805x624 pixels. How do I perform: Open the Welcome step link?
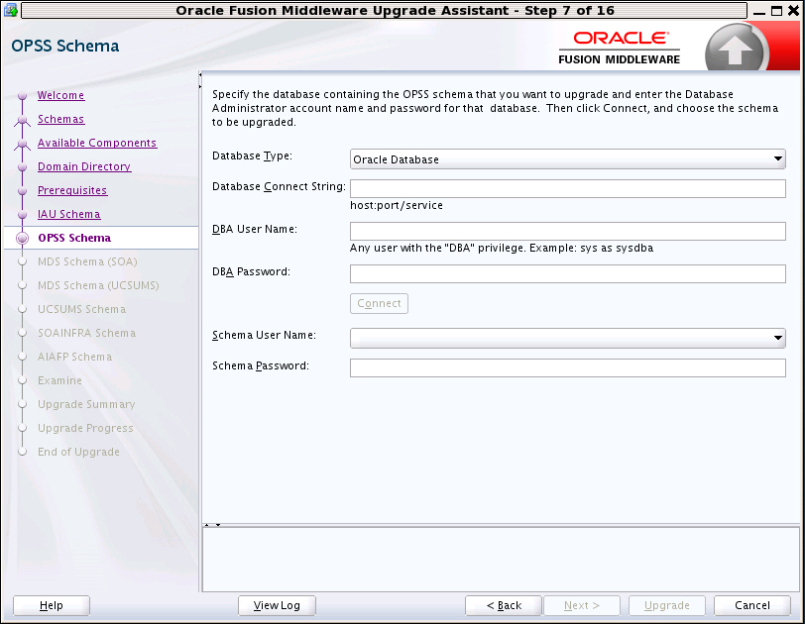click(60, 95)
